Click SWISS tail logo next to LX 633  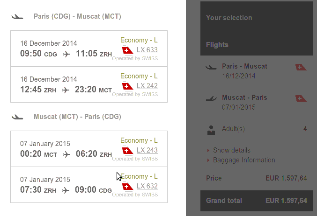127,50
